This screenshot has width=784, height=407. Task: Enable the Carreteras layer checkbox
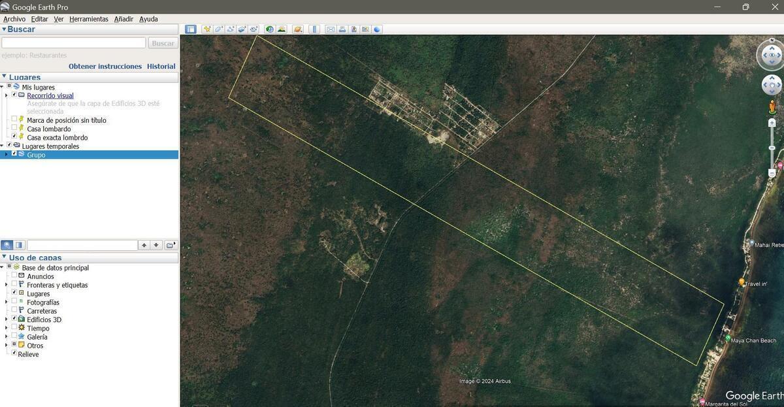click(x=14, y=311)
